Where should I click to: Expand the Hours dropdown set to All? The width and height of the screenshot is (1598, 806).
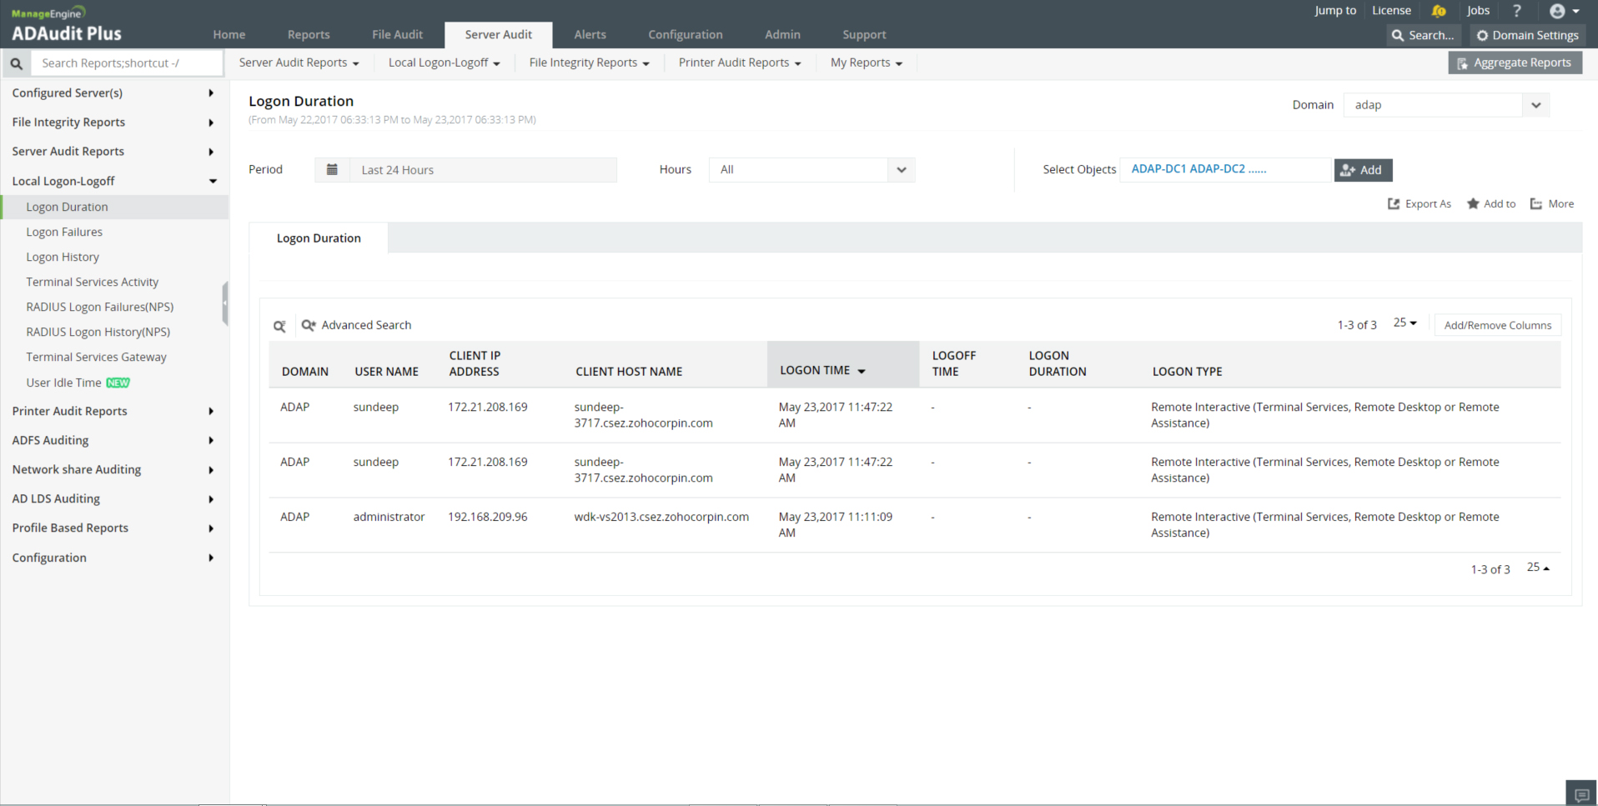pyautogui.click(x=812, y=170)
